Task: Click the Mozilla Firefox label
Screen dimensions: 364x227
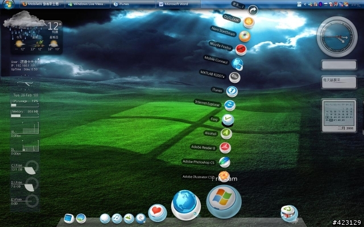Action: 221,45
